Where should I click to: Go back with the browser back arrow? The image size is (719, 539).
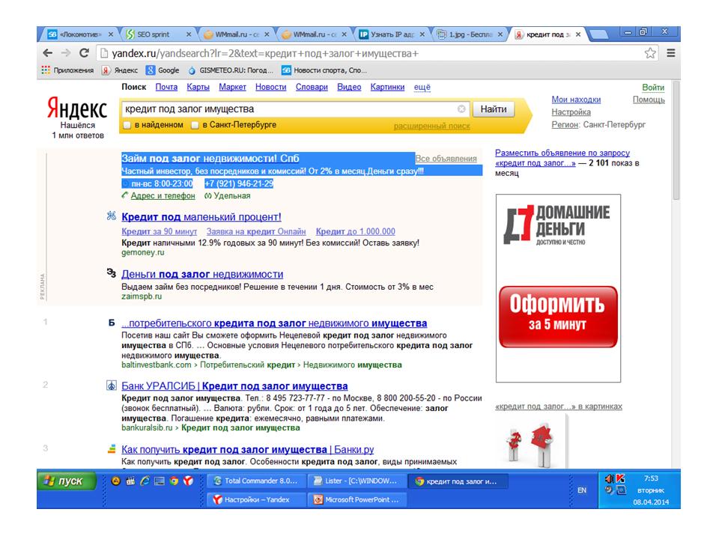tap(47, 53)
